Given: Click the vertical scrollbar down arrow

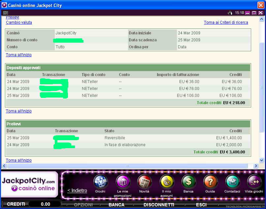Looking at the screenshot, I should (261, 160).
